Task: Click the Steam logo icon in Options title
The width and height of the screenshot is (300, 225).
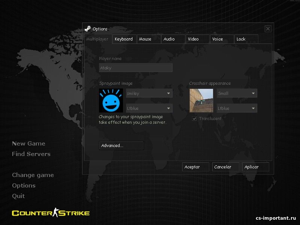Action: (87, 28)
